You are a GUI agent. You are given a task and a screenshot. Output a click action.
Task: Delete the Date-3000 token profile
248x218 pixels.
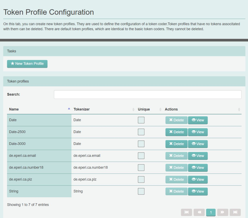tap(176, 144)
